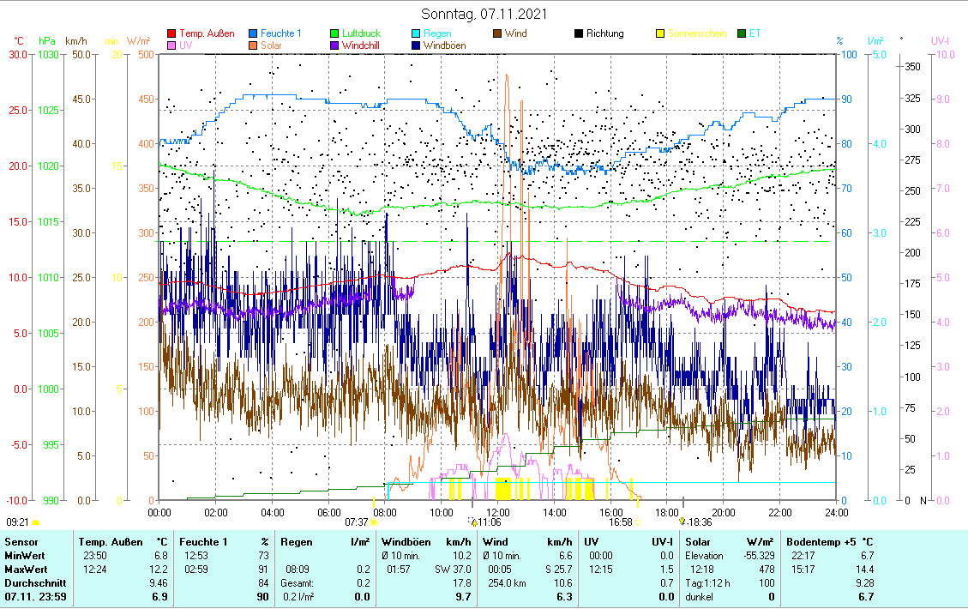This screenshot has height=609, width=968.
Task: Click the dark blue Windböen legend square
Action: coord(417,46)
